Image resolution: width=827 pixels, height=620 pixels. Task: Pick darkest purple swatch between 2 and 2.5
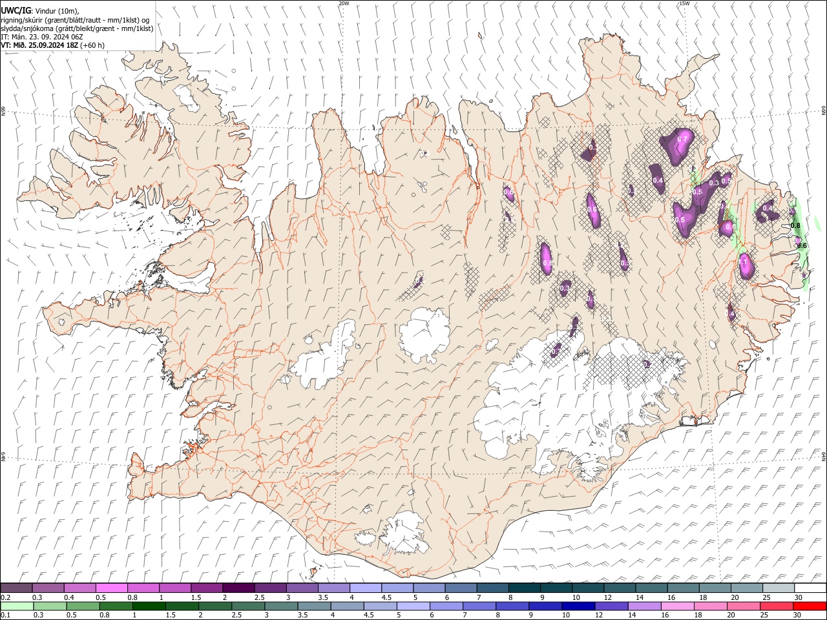(239, 588)
